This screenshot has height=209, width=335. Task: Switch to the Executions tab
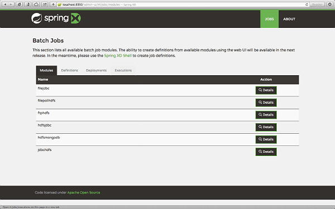(123, 70)
